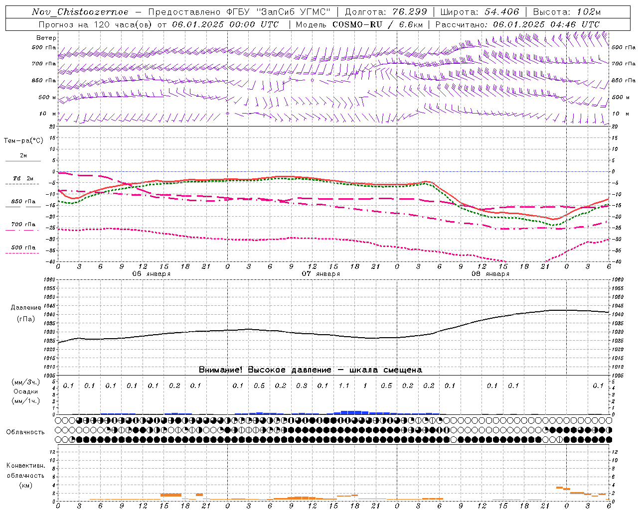638x510 pixels.
Task: Click the longitude value Долгота: 76.299
Action: point(386,12)
